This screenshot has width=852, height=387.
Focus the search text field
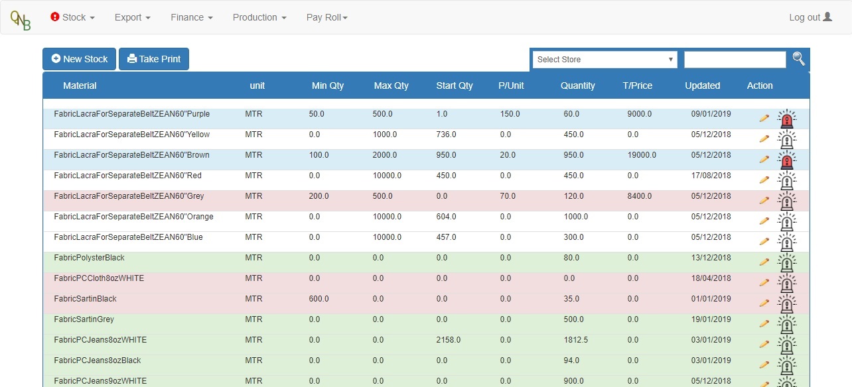735,60
